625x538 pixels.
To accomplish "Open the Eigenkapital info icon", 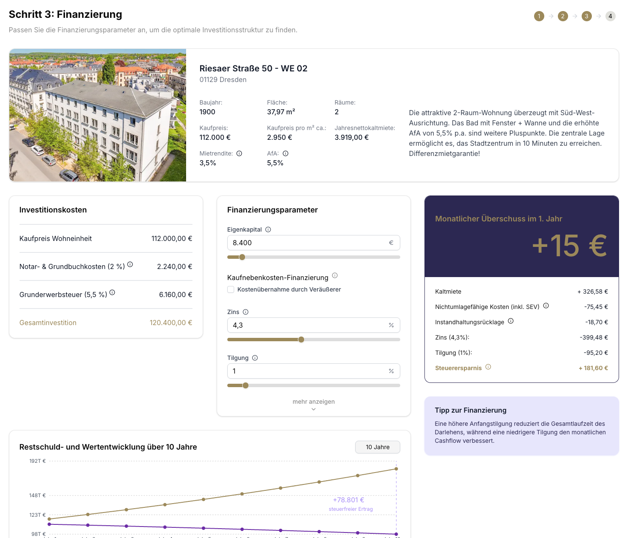I will [268, 229].
